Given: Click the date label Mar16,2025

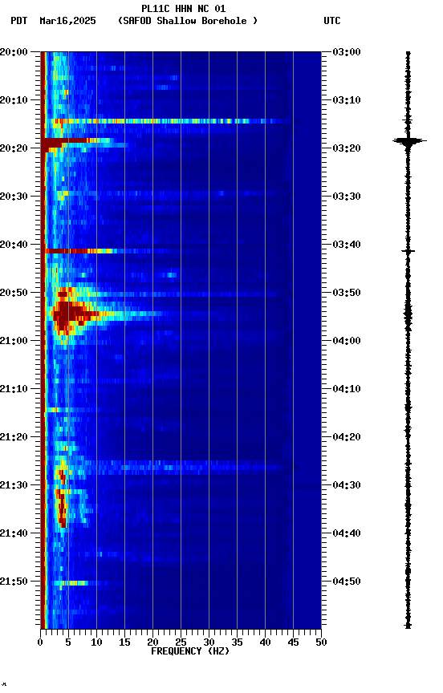Looking at the screenshot, I should [67, 21].
